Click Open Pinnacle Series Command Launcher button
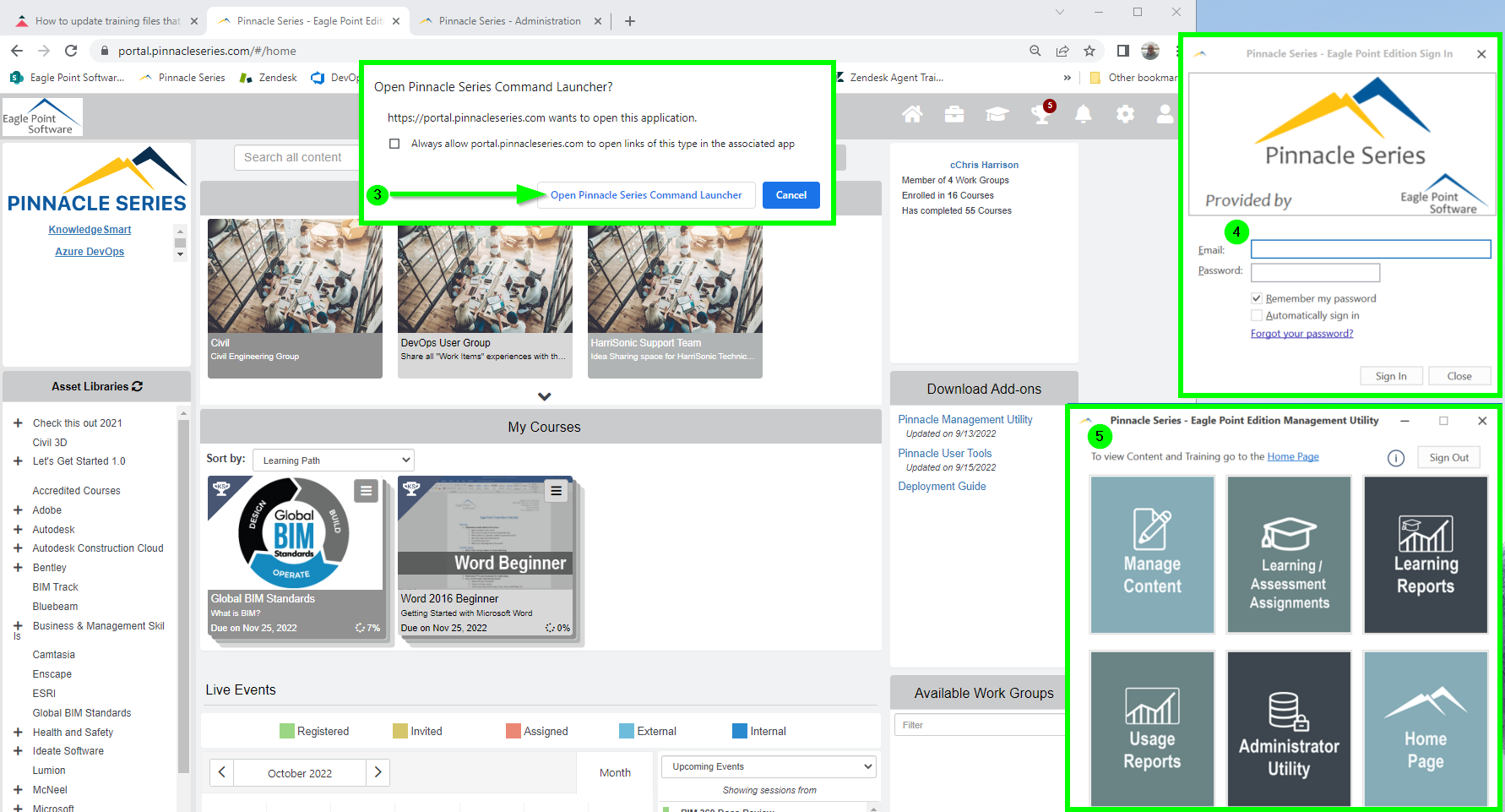The image size is (1505, 812). click(646, 195)
